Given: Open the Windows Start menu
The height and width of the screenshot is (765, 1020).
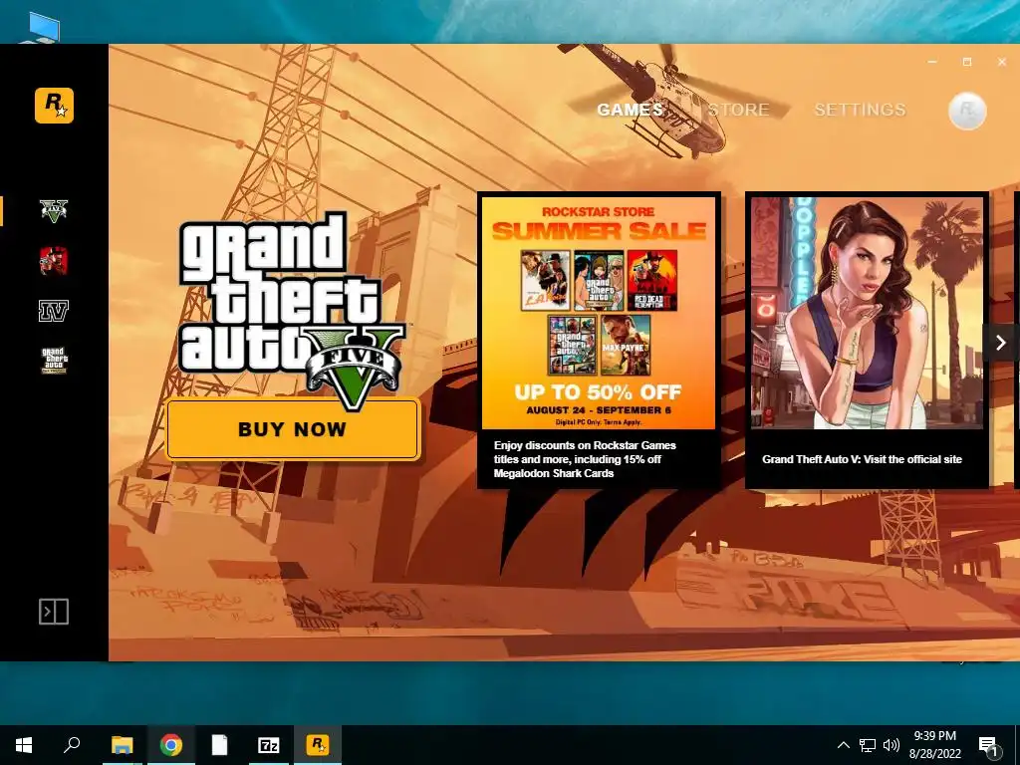Looking at the screenshot, I should (x=24, y=745).
